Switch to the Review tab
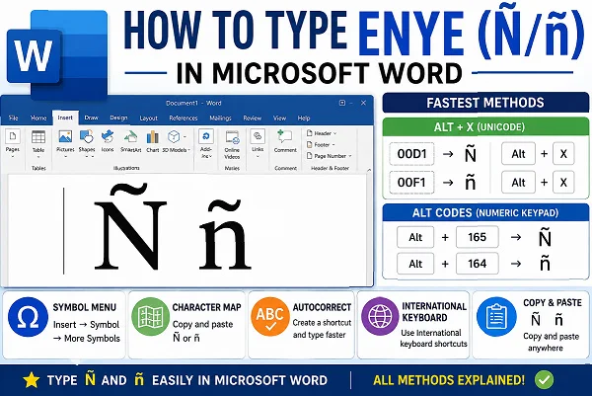The width and height of the screenshot is (592, 396). [x=253, y=118]
